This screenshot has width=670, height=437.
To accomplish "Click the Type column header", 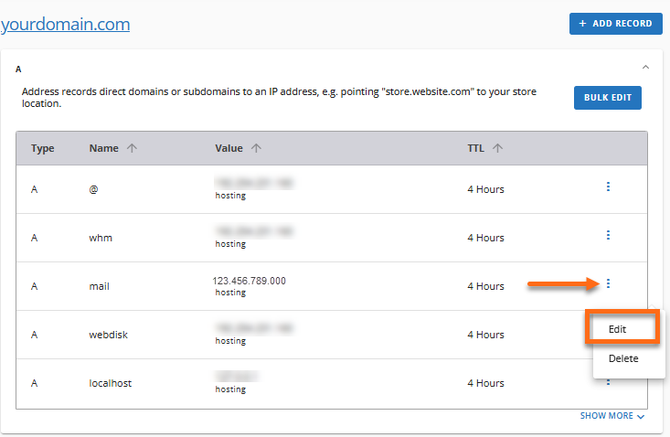I will pos(43,148).
